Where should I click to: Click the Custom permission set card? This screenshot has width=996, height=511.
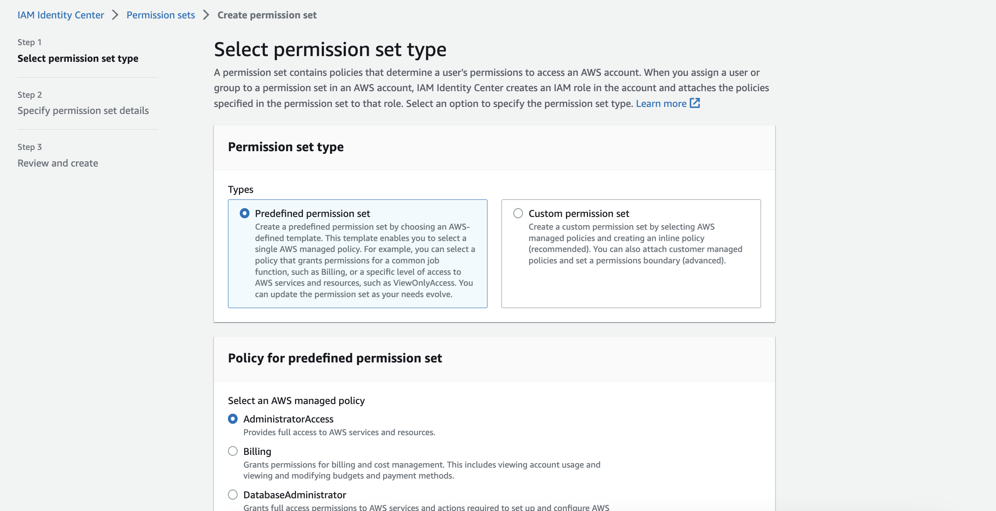(631, 254)
